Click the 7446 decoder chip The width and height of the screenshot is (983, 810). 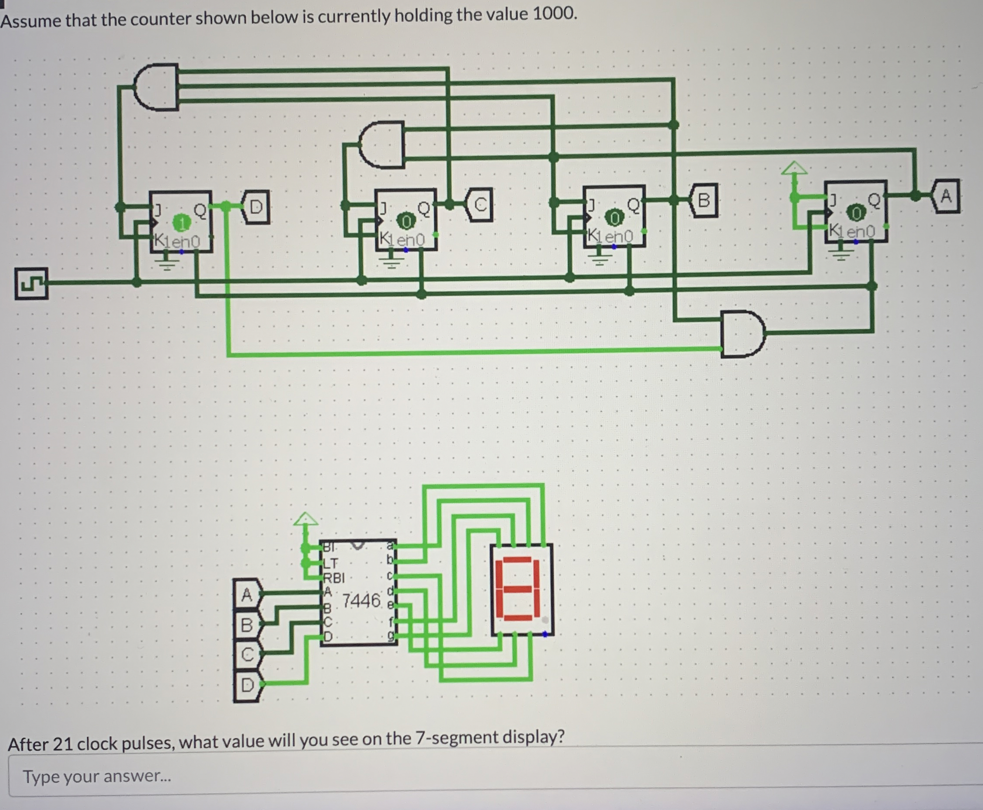(359, 593)
